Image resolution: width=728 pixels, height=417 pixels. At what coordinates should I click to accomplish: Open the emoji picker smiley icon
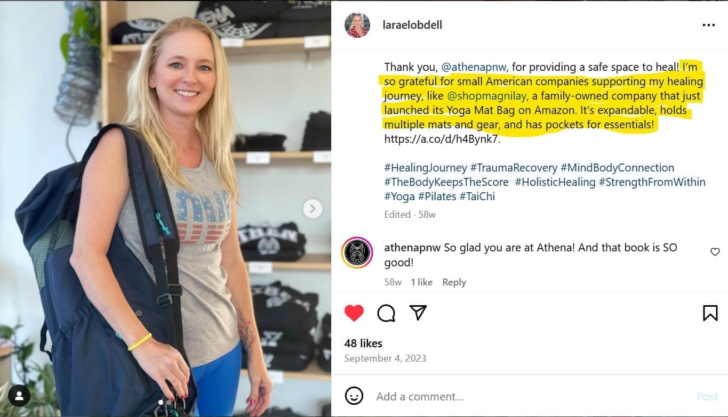pyautogui.click(x=354, y=396)
